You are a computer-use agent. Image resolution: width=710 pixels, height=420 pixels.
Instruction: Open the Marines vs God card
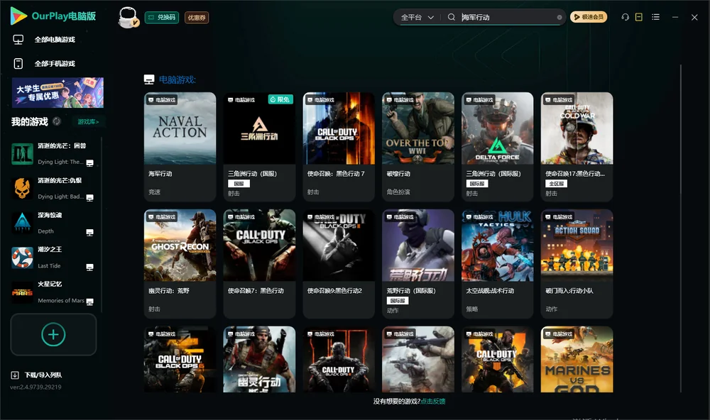point(577,360)
